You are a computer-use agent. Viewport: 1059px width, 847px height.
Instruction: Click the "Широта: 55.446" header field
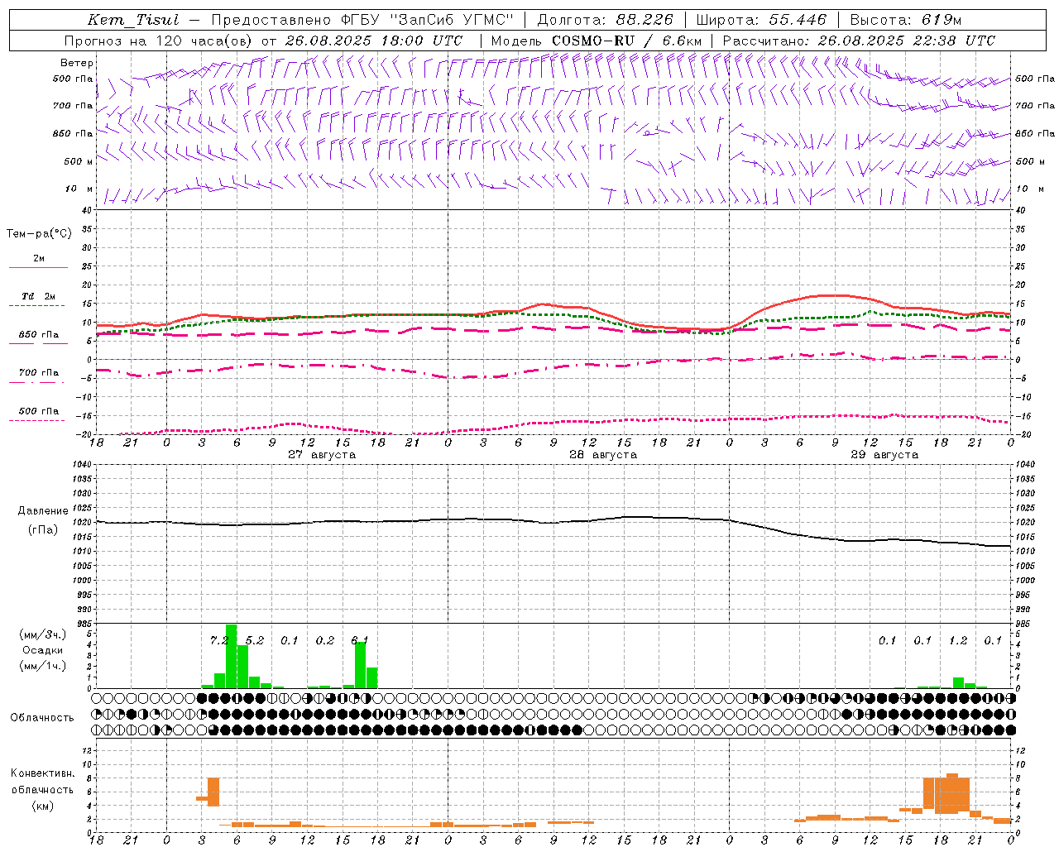pos(761,20)
